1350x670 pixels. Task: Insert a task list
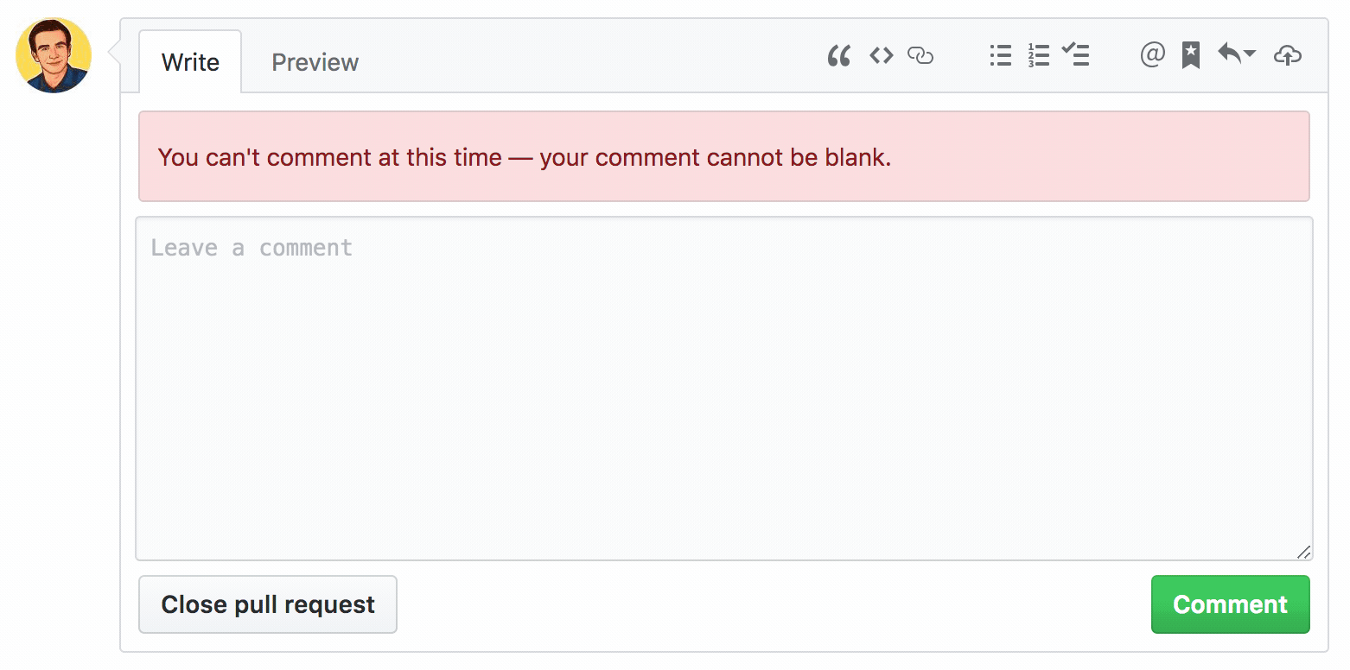coord(1076,55)
